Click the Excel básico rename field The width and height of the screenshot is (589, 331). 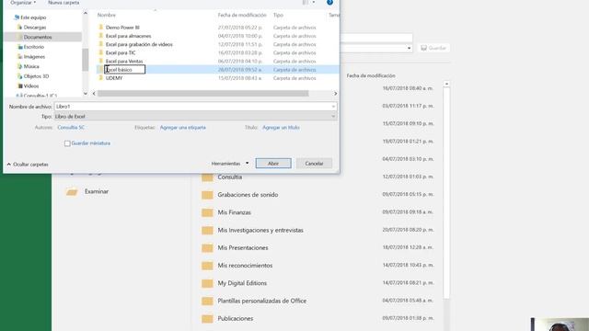click(125, 70)
